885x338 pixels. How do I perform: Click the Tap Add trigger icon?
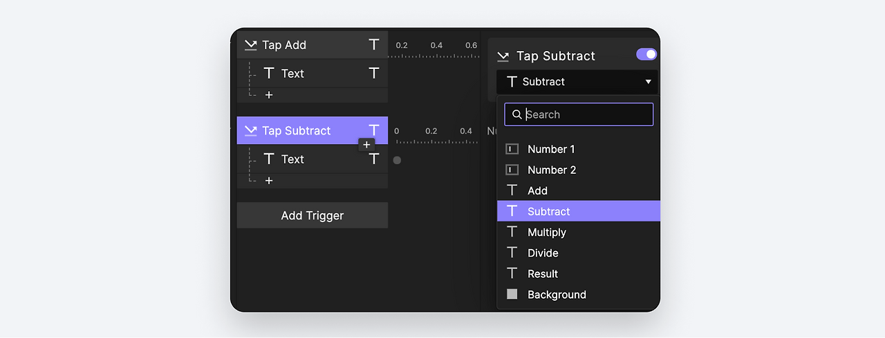tap(250, 46)
